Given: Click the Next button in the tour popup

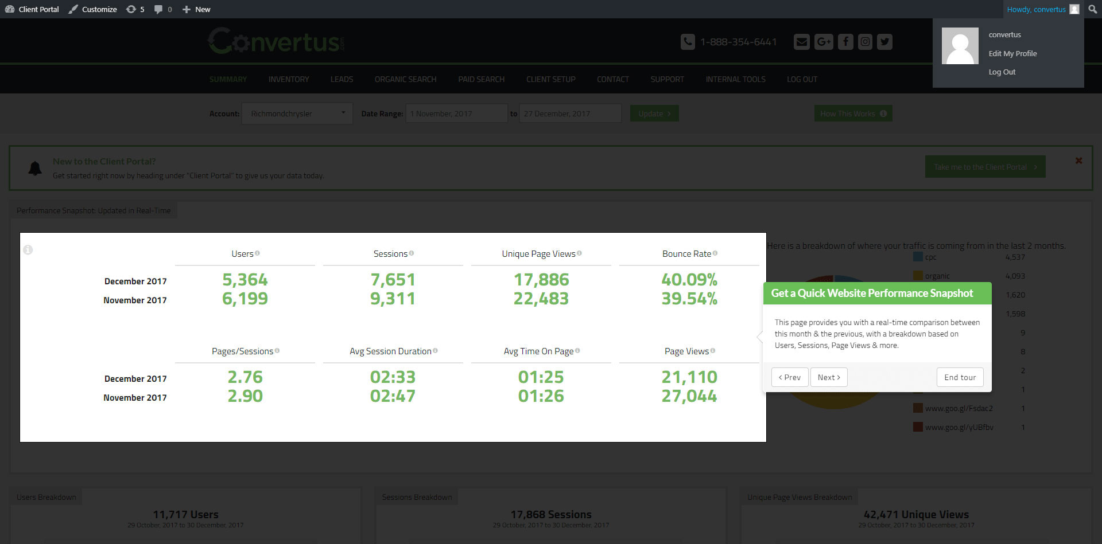Looking at the screenshot, I should pos(829,377).
